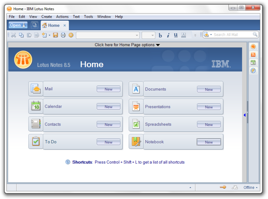Open the Open launcher dropdown button
Viewport: 268px width, 199px height.
(18, 25)
